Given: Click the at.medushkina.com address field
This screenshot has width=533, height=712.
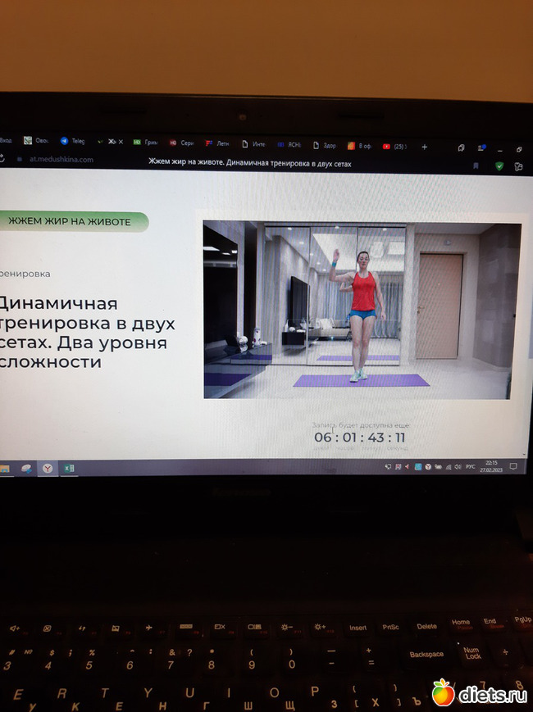Looking at the screenshot, I should (61, 160).
